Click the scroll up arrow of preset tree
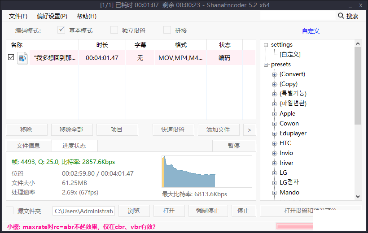 [x=358, y=43]
